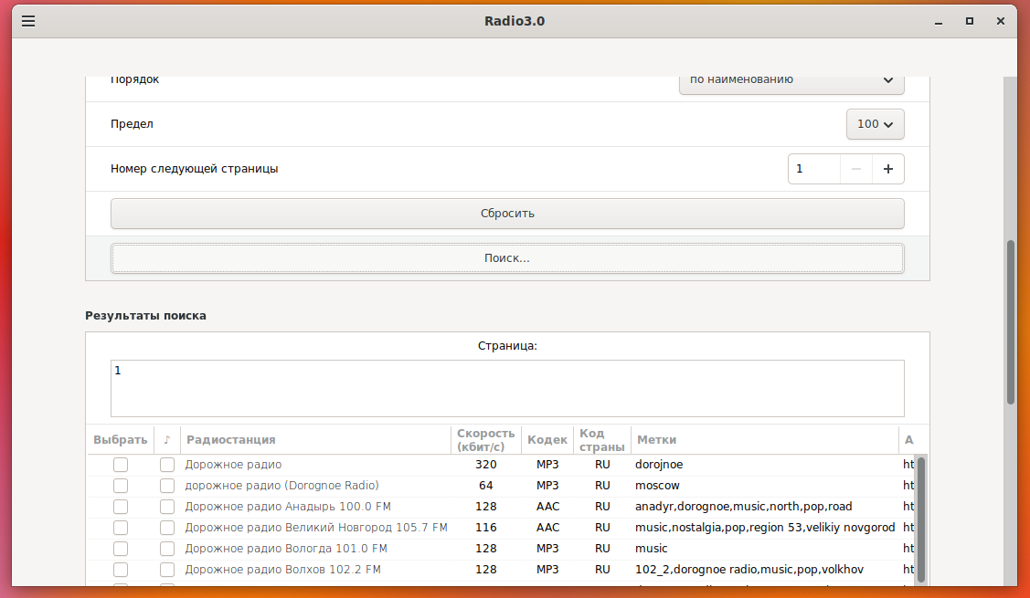
Task: Enable play checkbox for Дорожное радио Анадырь
Action: [167, 507]
